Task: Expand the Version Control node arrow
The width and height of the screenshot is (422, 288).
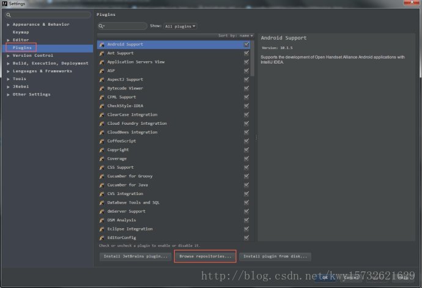Action: coord(9,56)
